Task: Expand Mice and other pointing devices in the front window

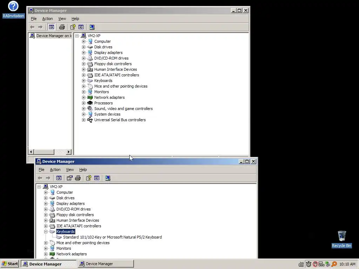Action: tap(46, 243)
